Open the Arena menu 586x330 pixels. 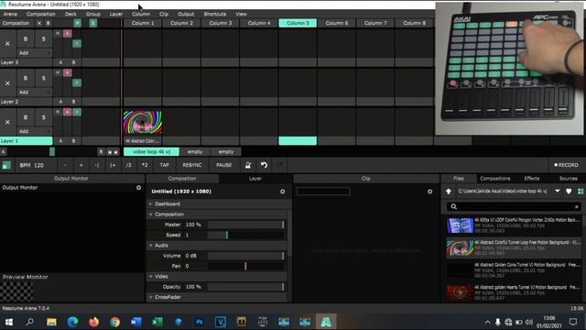click(10, 14)
